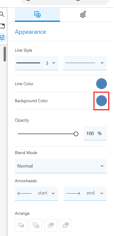Select the rectangle panel icon in sidebar
The image size is (114, 236).
(2, 26)
